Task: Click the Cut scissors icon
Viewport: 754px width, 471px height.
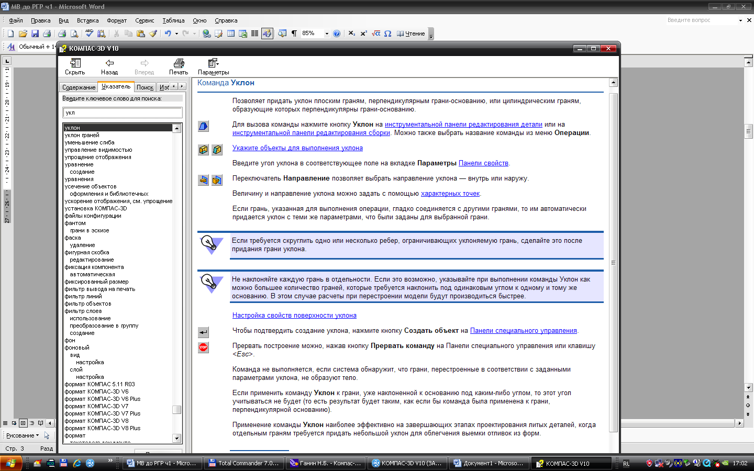Action: pyautogui.click(x=116, y=33)
